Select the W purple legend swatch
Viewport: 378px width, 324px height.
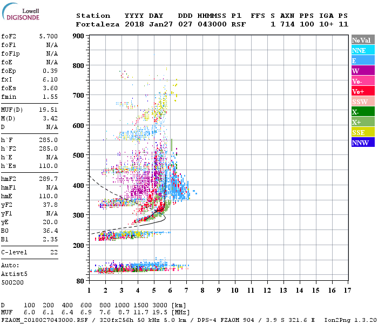tap(363, 71)
